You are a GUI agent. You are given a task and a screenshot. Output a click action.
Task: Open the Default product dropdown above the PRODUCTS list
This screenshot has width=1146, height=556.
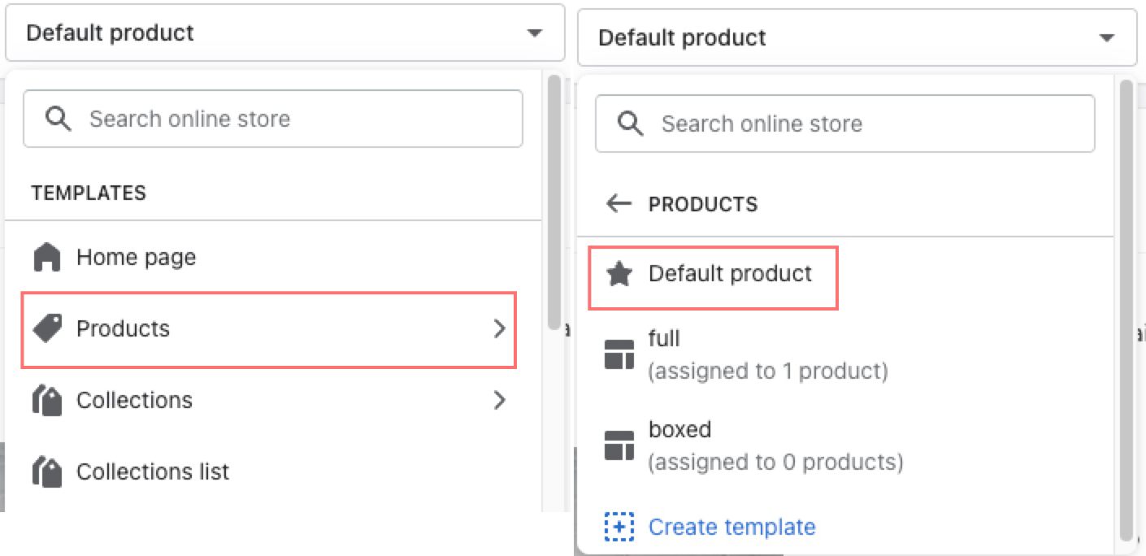pyautogui.click(x=857, y=37)
